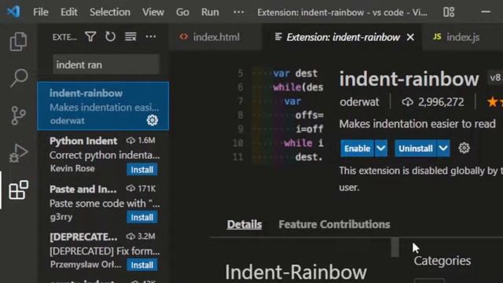Open the View menu
Screen dimensions: 503x283
point(153,13)
